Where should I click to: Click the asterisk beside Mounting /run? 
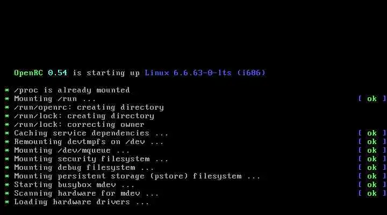pyautogui.click(x=7, y=99)
